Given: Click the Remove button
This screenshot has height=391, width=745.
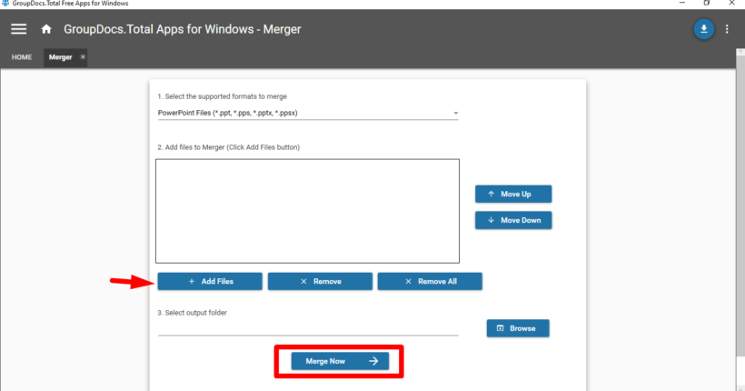Looking at the screenshot, I should (x=320, y=282).
